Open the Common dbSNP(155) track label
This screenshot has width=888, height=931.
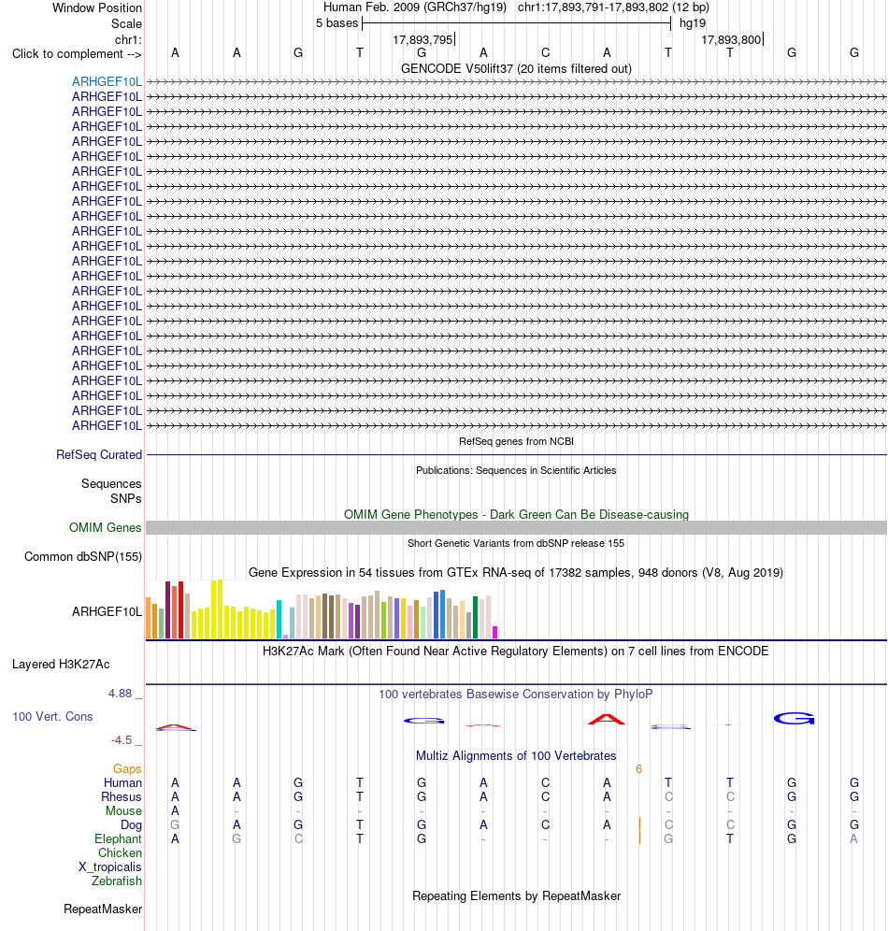click(x=83, y=557)
